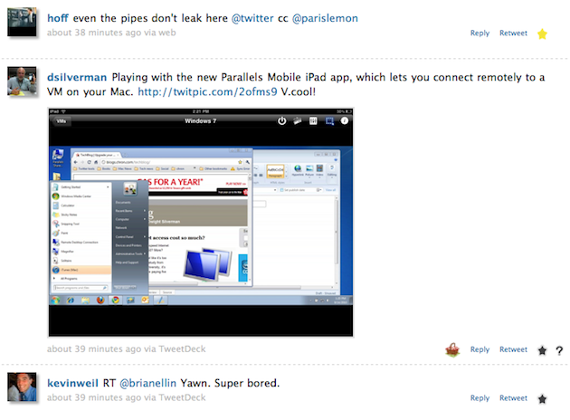Open the @brianellin mention link
Image resolution: width=570 pixels, height=420 pixels.
tap(148, 383)
